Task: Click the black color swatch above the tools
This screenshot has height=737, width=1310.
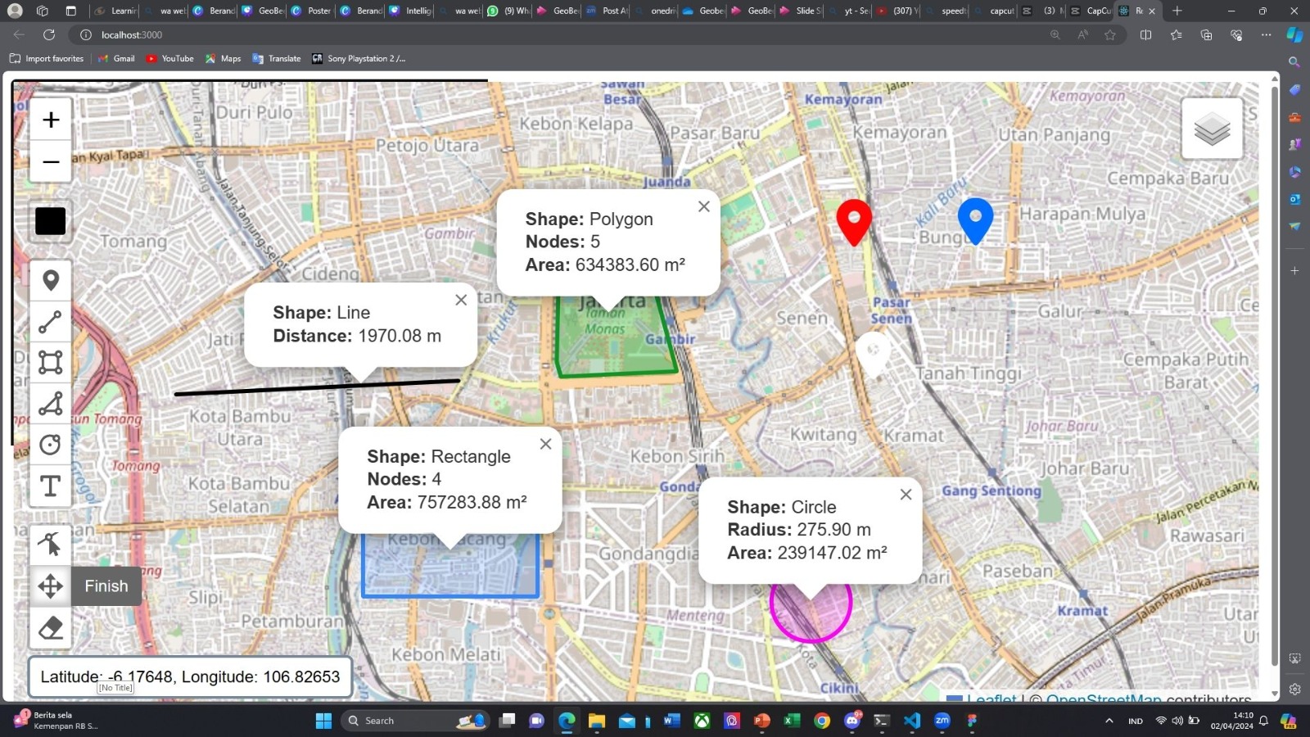Action: coord(50,220)
